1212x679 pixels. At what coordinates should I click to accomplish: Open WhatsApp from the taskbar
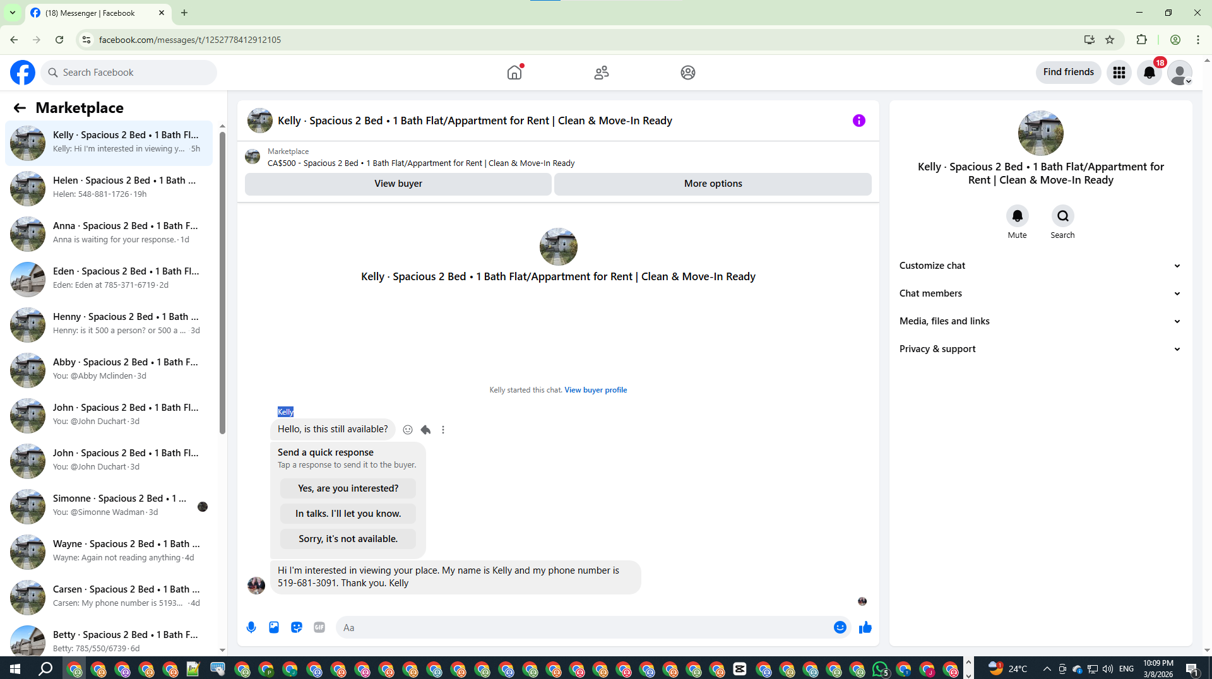point(880,669)
